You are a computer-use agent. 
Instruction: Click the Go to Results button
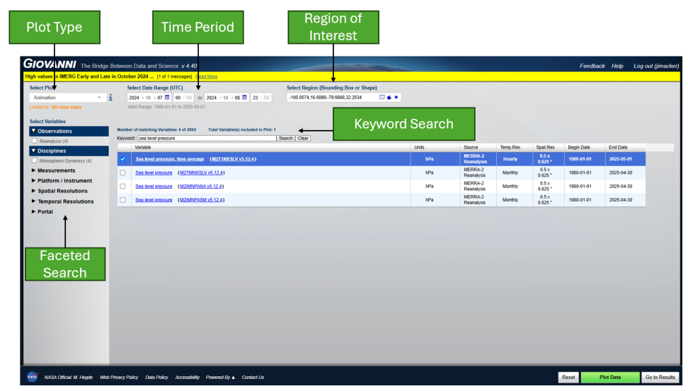tap(660, 378)
